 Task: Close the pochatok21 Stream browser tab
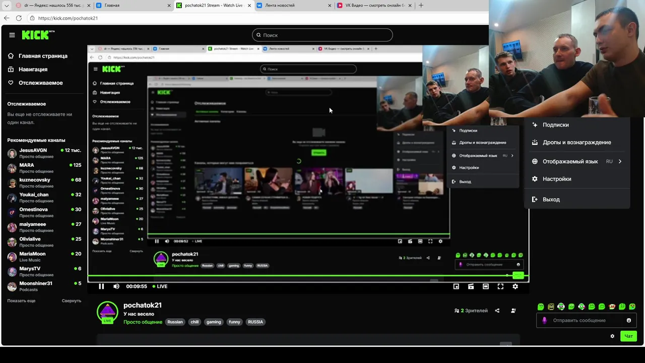249,6
